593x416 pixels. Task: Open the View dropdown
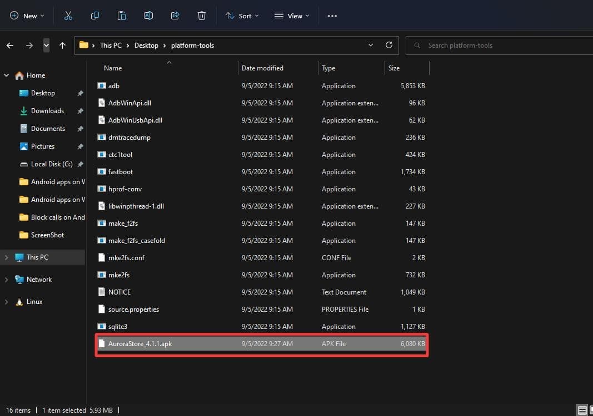(x=291, y=16)
